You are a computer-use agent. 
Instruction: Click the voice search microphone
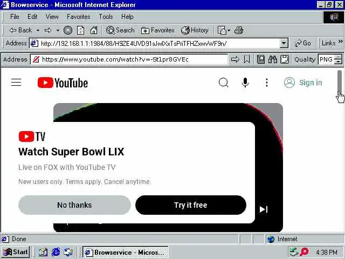coord(245,83)
